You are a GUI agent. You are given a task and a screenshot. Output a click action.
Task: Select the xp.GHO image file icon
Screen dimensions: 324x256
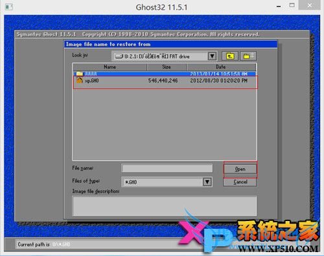79,80
